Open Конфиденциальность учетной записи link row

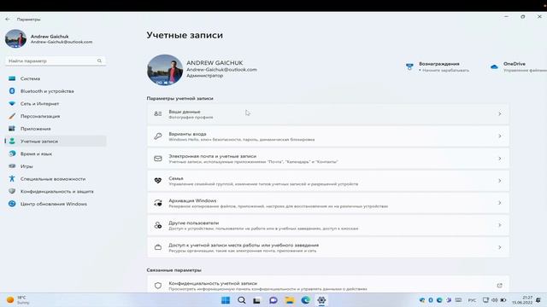pyautogui.click(x=328, y=285)
